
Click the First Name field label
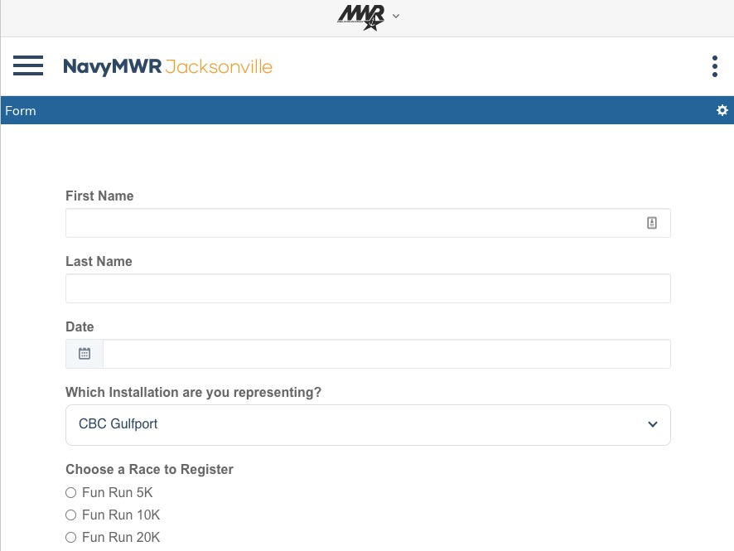click(99, 196)
